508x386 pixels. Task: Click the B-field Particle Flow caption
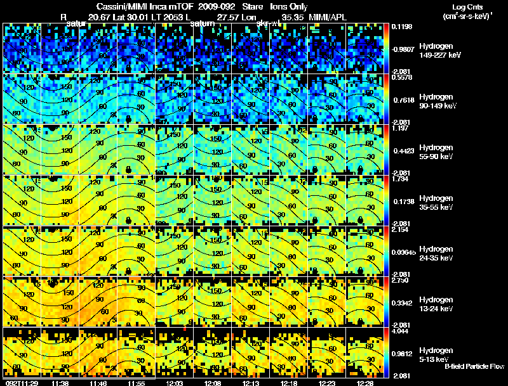click(x=474, y=366)
